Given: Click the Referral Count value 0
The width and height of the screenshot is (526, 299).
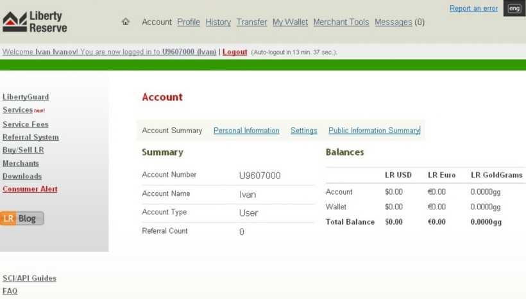Looking at the screenshot, I should point(242,232).
